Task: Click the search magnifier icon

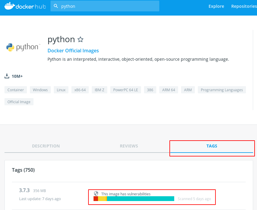Action: (56, 6)
